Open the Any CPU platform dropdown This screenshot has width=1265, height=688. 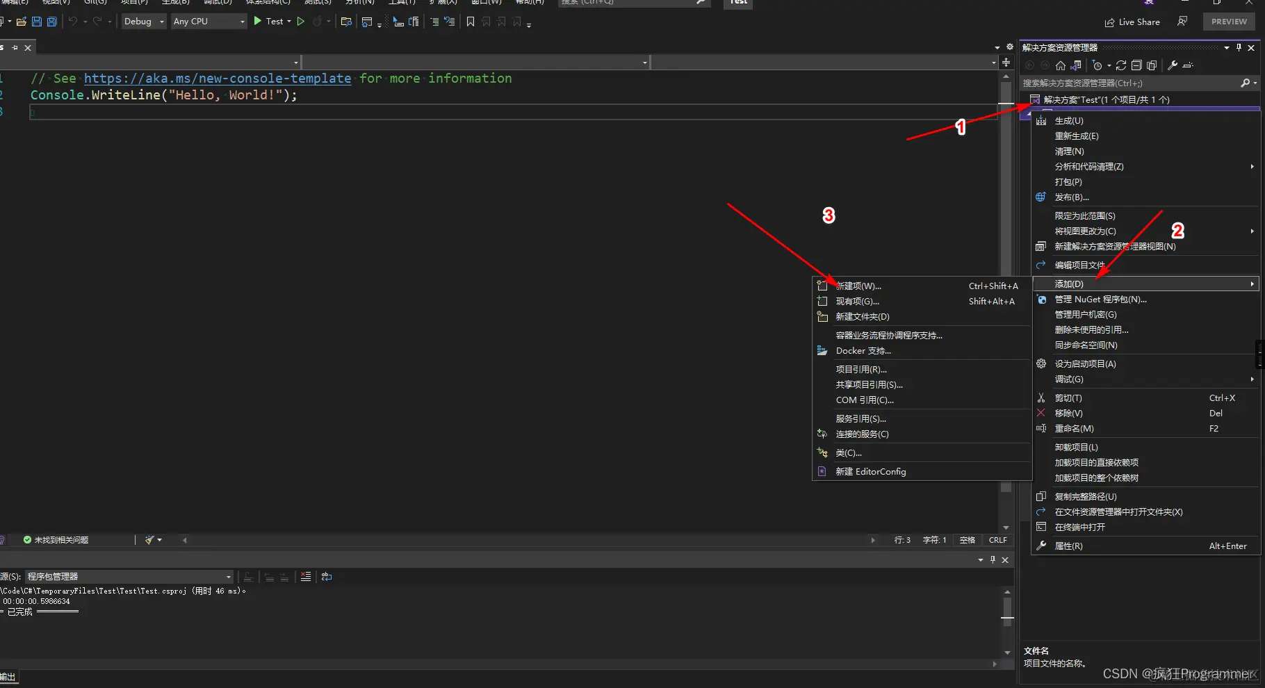(x=209, y=22)
